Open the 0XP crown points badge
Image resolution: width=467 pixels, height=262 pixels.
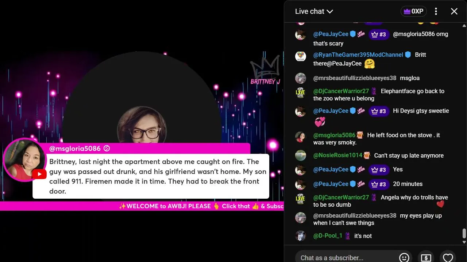pyautogui.click(x=413, y=11)
